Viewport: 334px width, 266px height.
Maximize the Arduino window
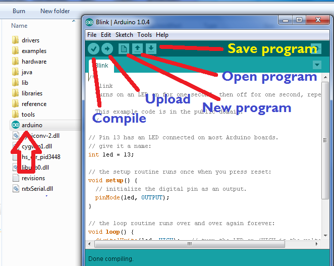299,20
